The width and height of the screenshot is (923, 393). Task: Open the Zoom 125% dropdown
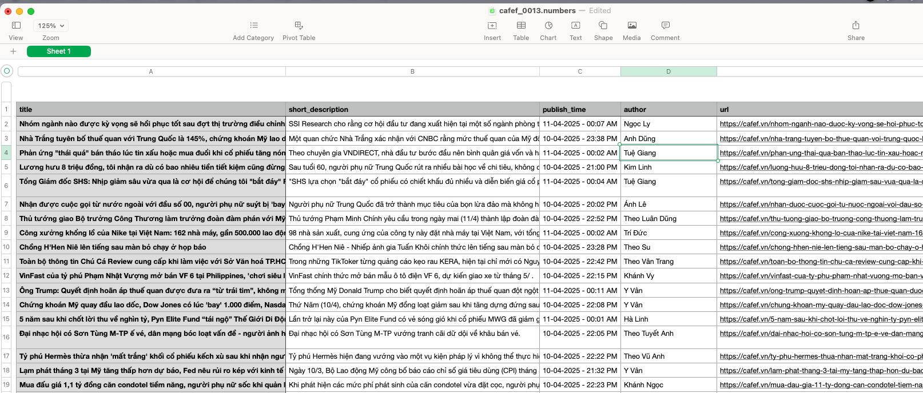coord(51,26)
